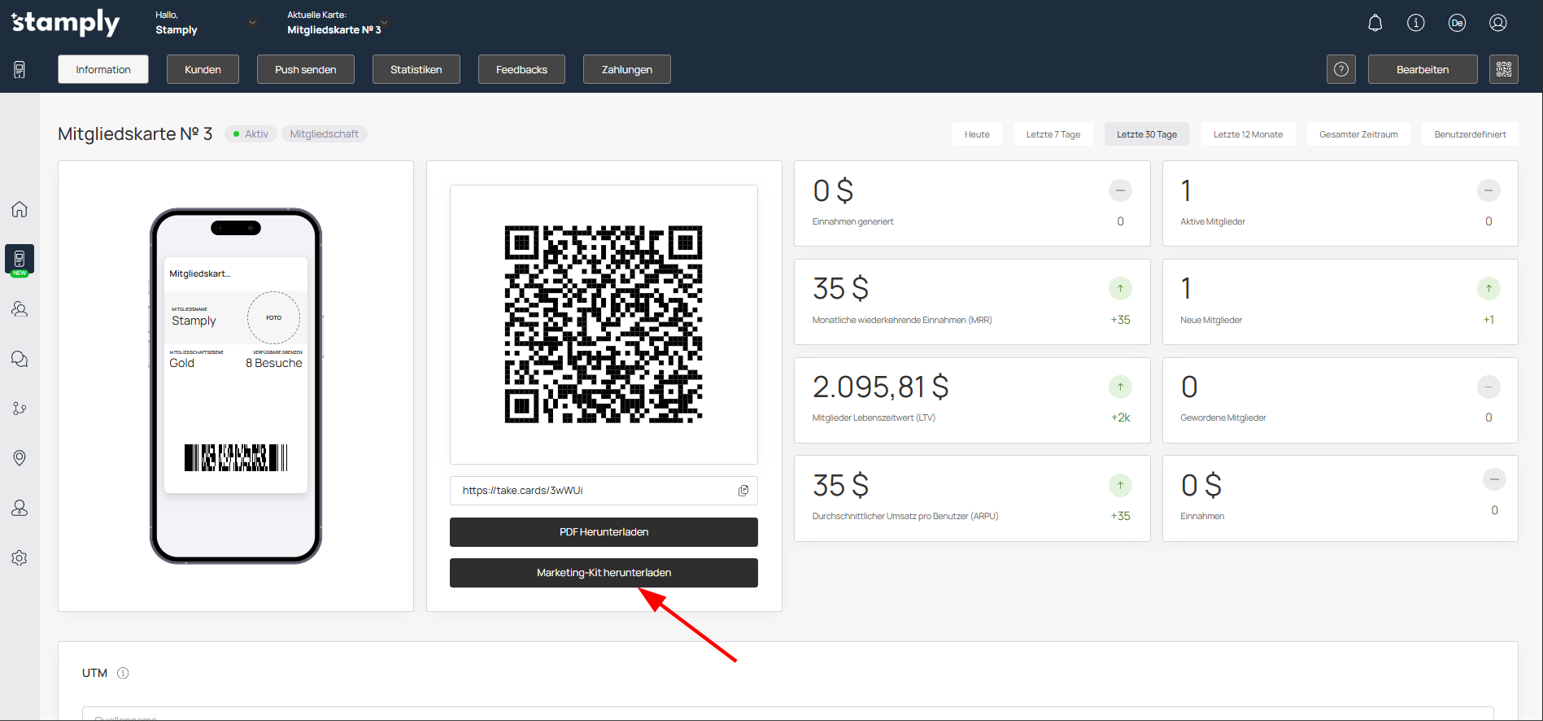Expand the Aktuelle Karte card selector
The width and height of the screenshot is (1543, 721).
pyautogui.click(x=384, y=23)
